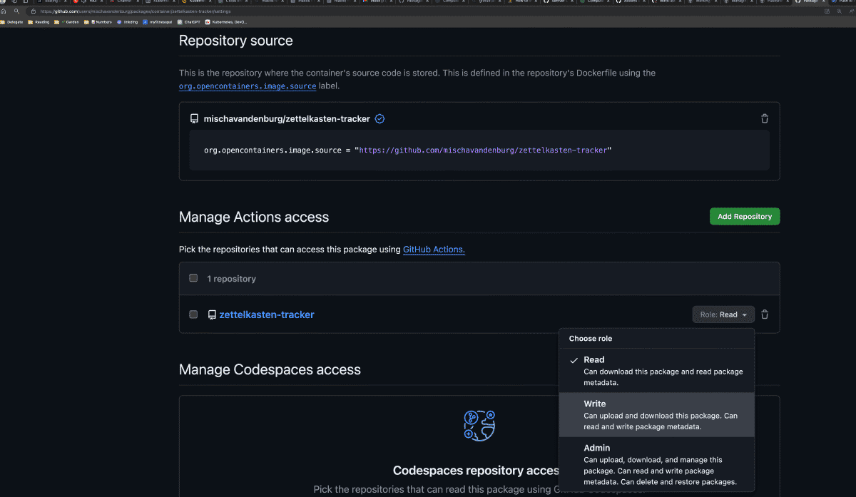The image size is (856, 497).
Task: Click the search magnifier icon beside home
Action: click(x=16, y=11)
